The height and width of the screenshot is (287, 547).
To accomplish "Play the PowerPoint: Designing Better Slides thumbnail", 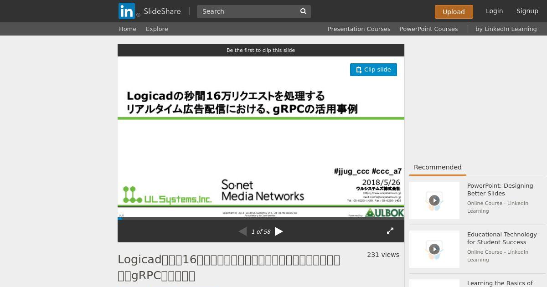I will point(434,200).
